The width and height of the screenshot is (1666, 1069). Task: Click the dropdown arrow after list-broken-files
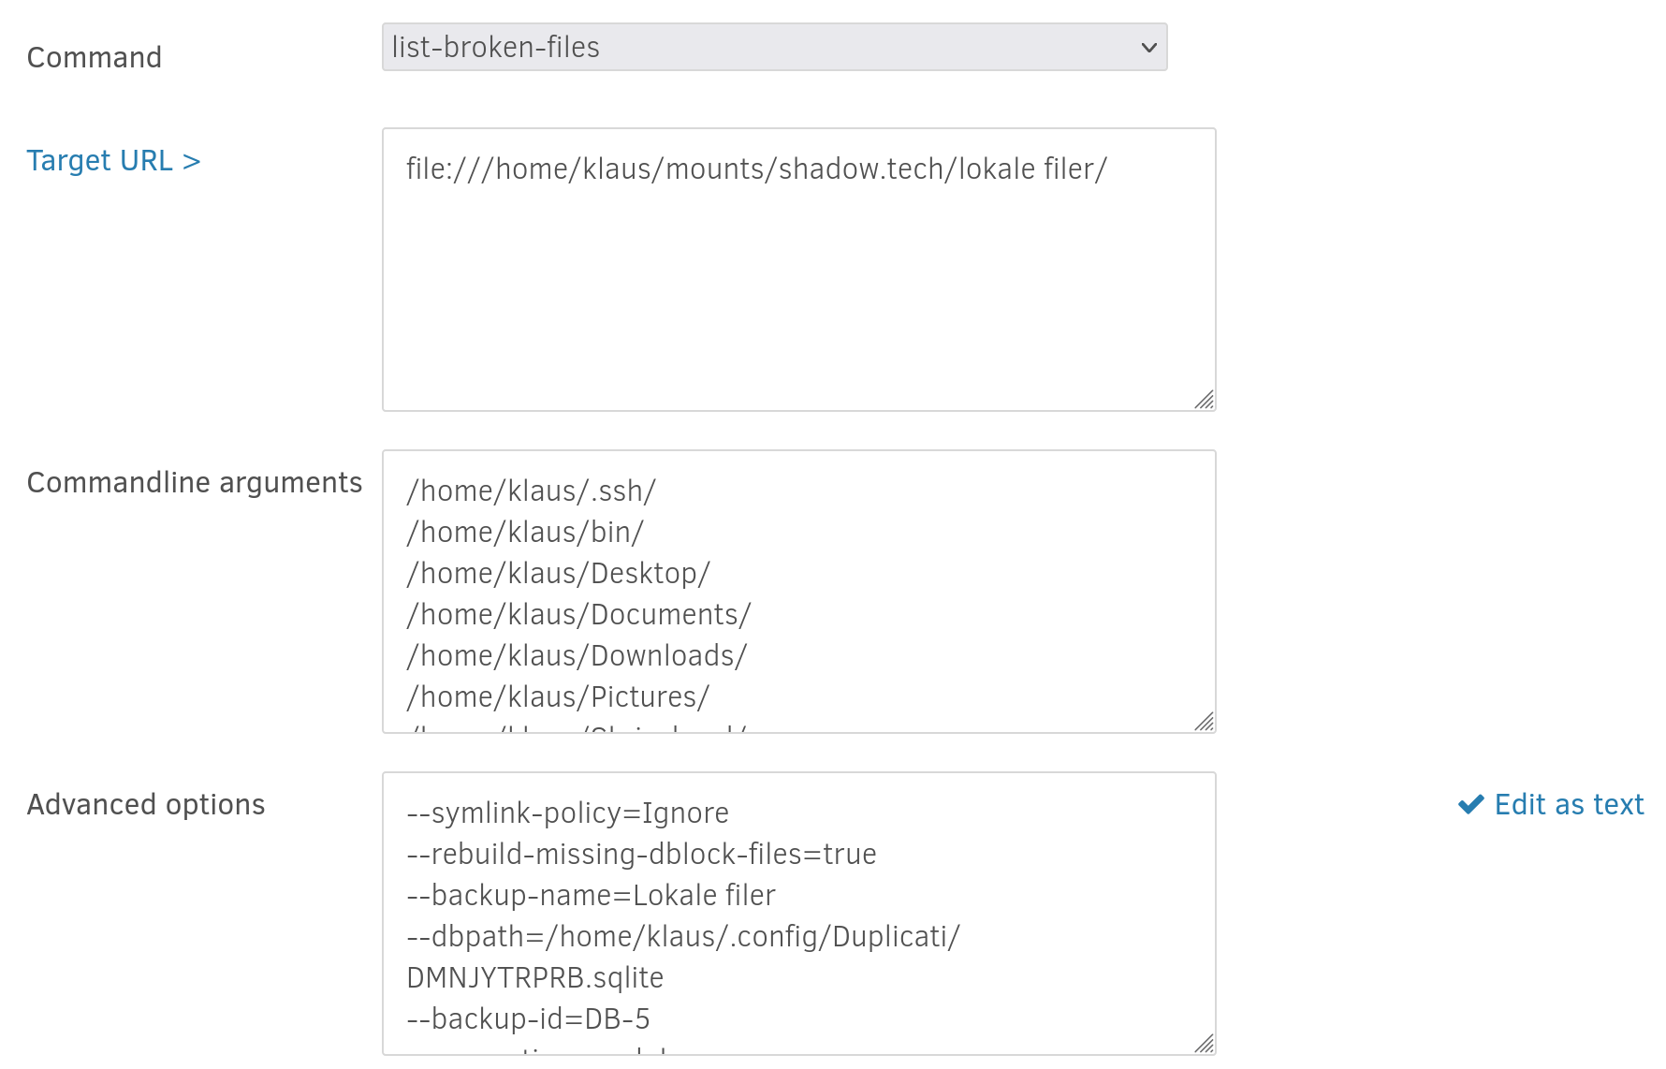point(1148,47)
